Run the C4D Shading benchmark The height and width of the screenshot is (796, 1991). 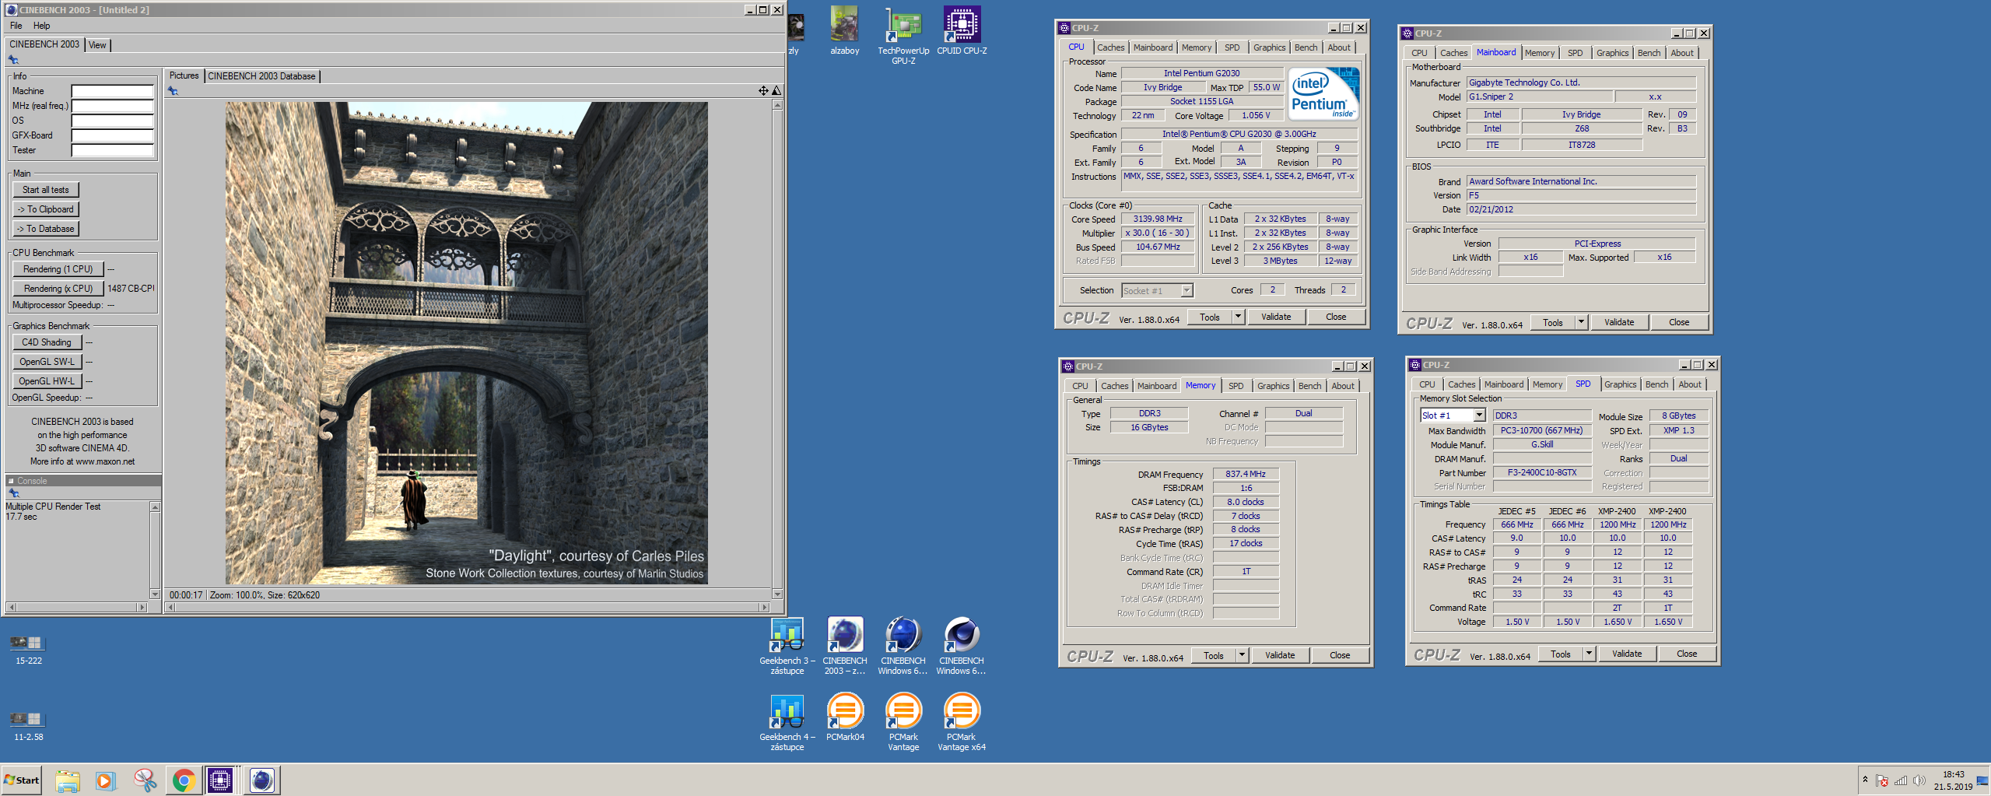tap(47, 342)
